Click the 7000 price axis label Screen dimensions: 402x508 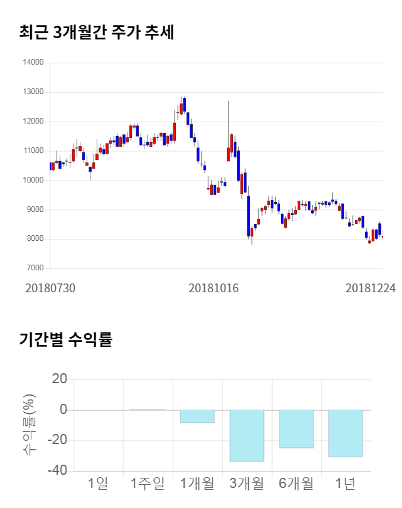coord(35,268)
